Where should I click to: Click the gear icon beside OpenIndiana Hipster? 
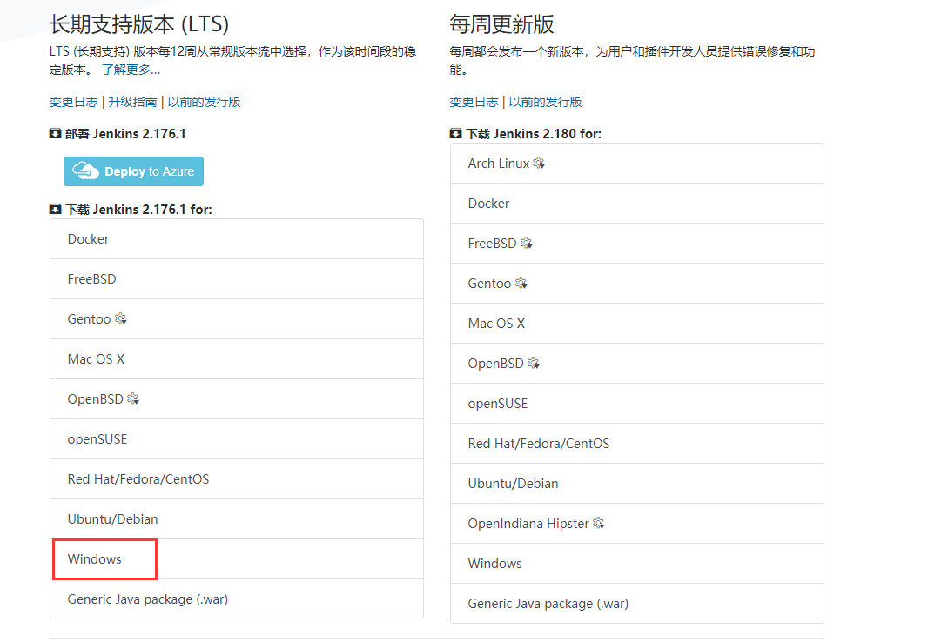599,523
